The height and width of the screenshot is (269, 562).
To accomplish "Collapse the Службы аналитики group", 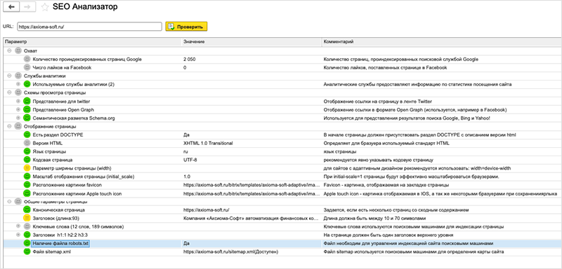I will tap(9, 76).
